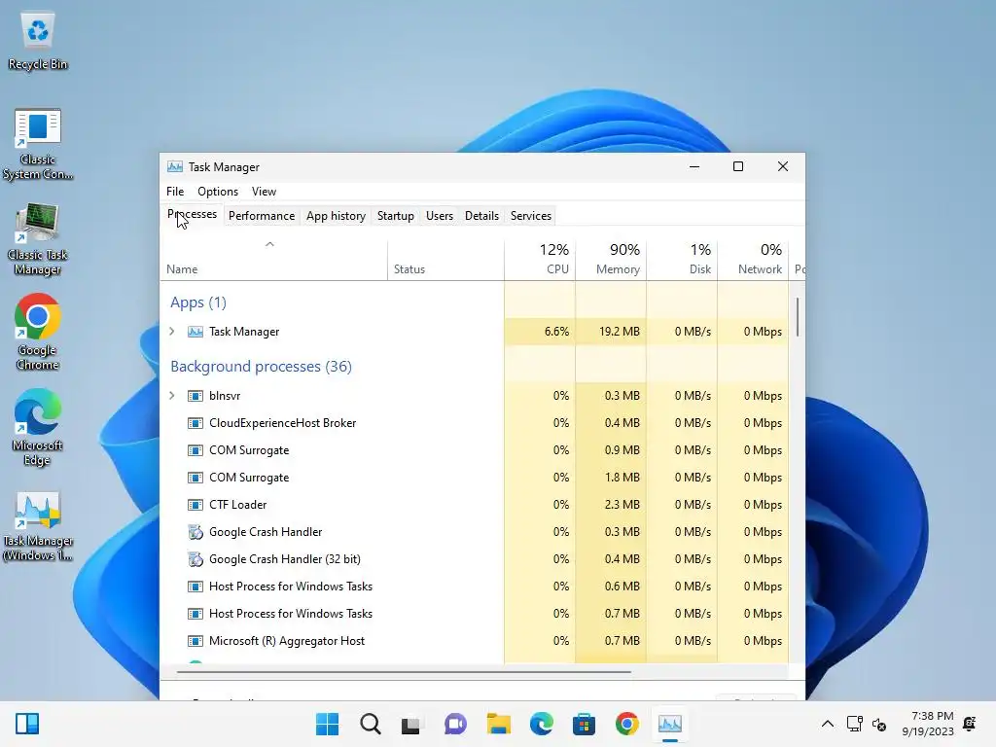Expand the blnsvr process group

point(172,396)
